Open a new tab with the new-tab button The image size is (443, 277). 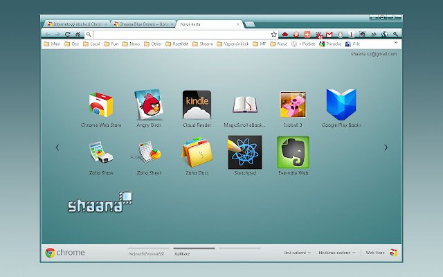pos(249,24)
